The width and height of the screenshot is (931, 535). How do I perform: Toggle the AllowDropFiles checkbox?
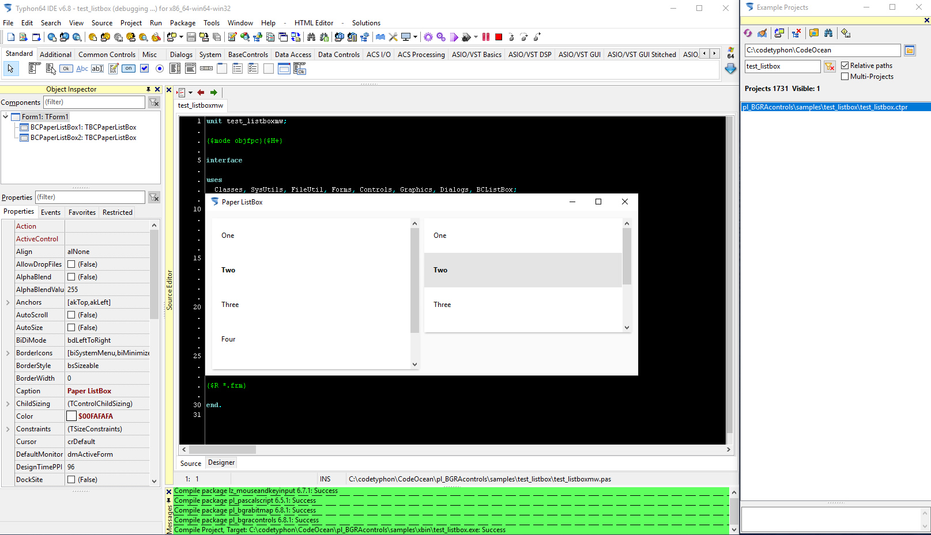tap(71, 264)
